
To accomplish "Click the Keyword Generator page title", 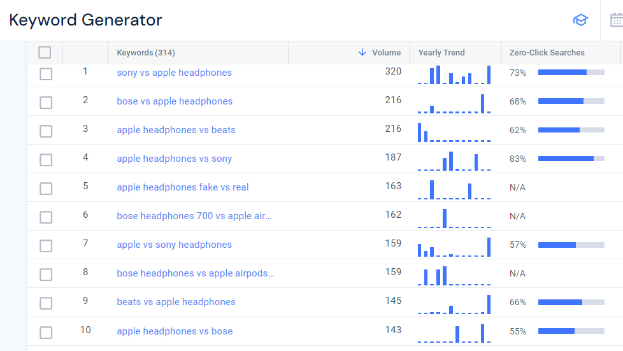I will point(85,20).
